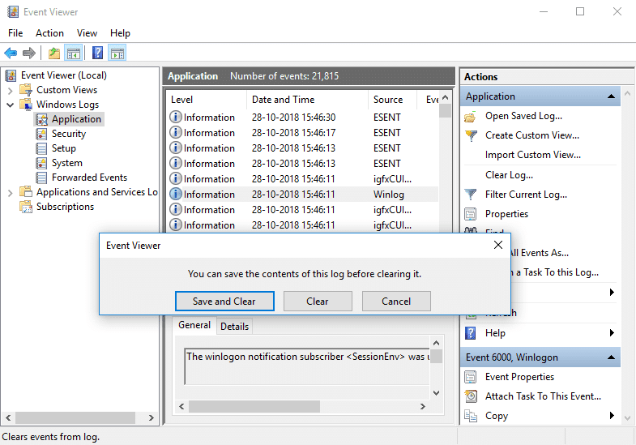Toggle the Show/Hide Action Pane toolbar icon
636x445 pixels.
117,53
